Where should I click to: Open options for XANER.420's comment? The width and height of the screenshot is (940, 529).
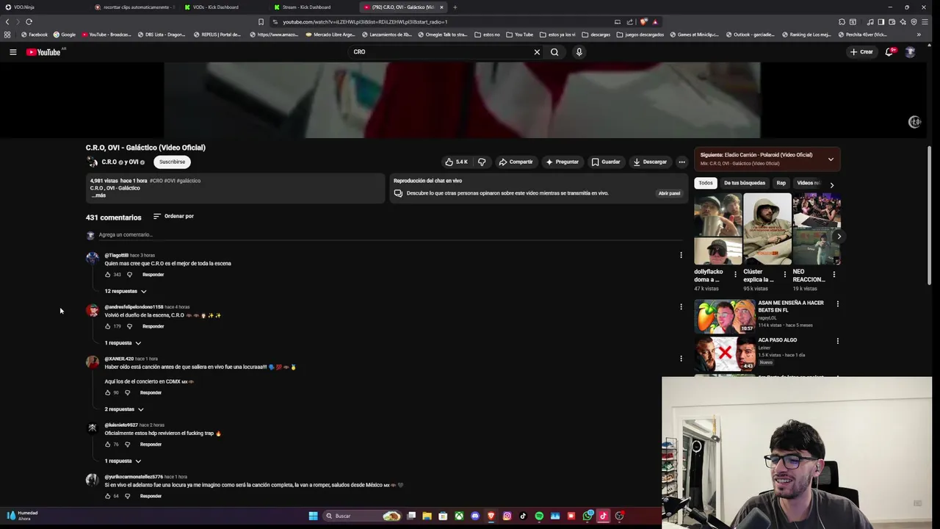(681, 359)
